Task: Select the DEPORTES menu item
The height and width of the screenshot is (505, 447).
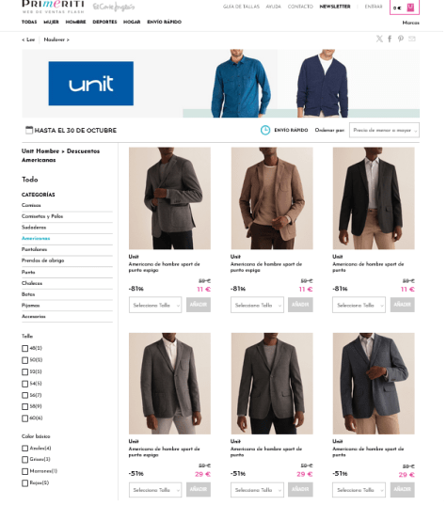Action: click(105, 22)
